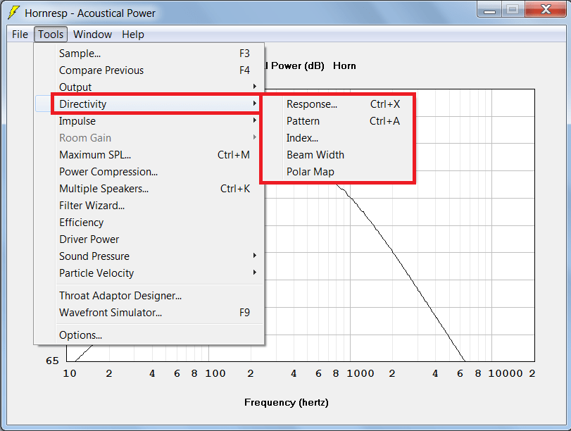Open Power Compression... tool
The image size is (571, 431).
pos(149,171)
